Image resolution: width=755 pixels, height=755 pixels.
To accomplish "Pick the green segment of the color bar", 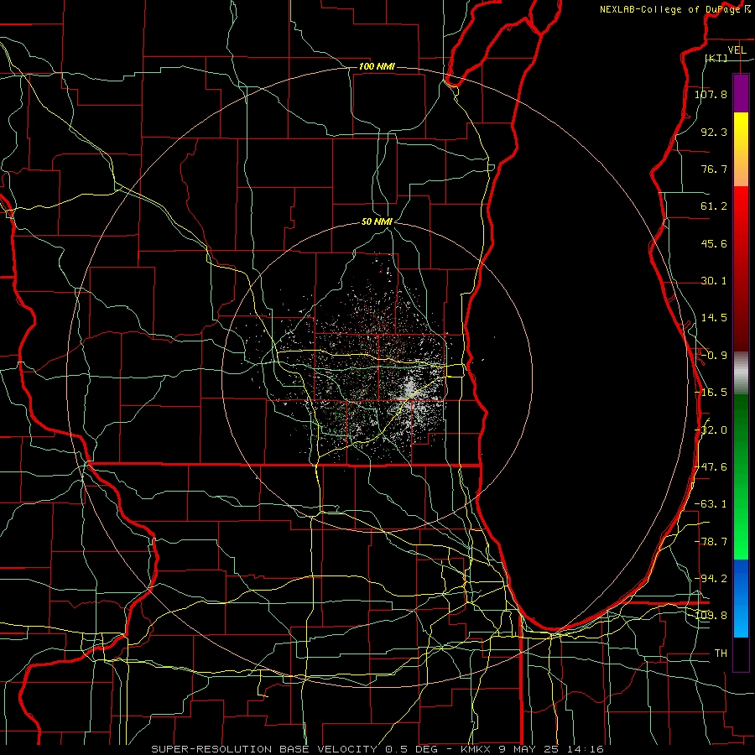I will pos(741,476).
